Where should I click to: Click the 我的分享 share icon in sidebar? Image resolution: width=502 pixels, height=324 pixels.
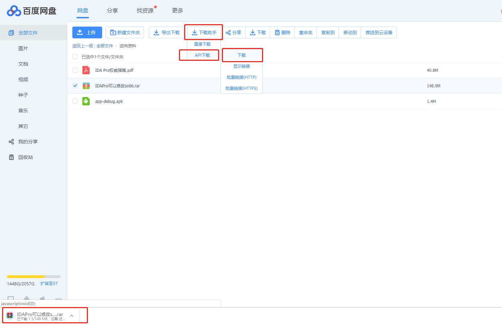11,142
